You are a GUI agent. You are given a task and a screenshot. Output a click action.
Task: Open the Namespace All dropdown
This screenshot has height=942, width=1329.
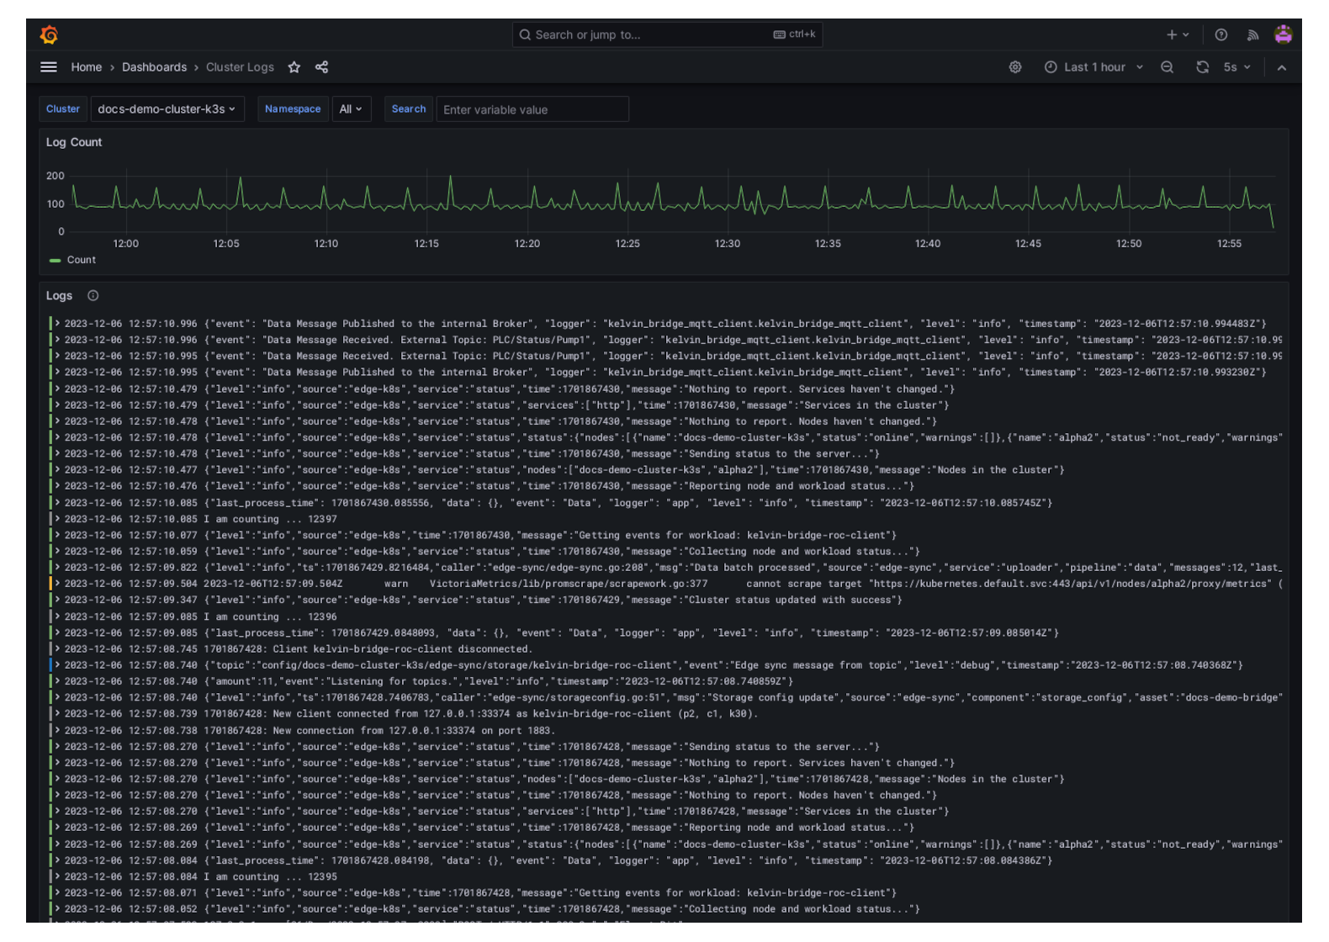(x=351, y=109)
